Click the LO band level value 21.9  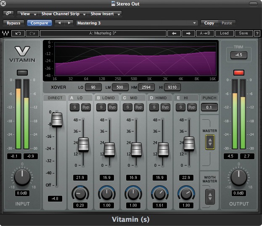(80, 178)
